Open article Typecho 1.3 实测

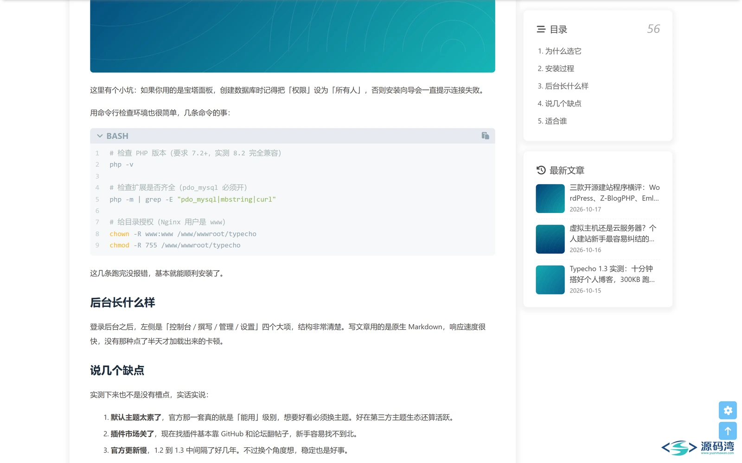click(x=612, y=274)
